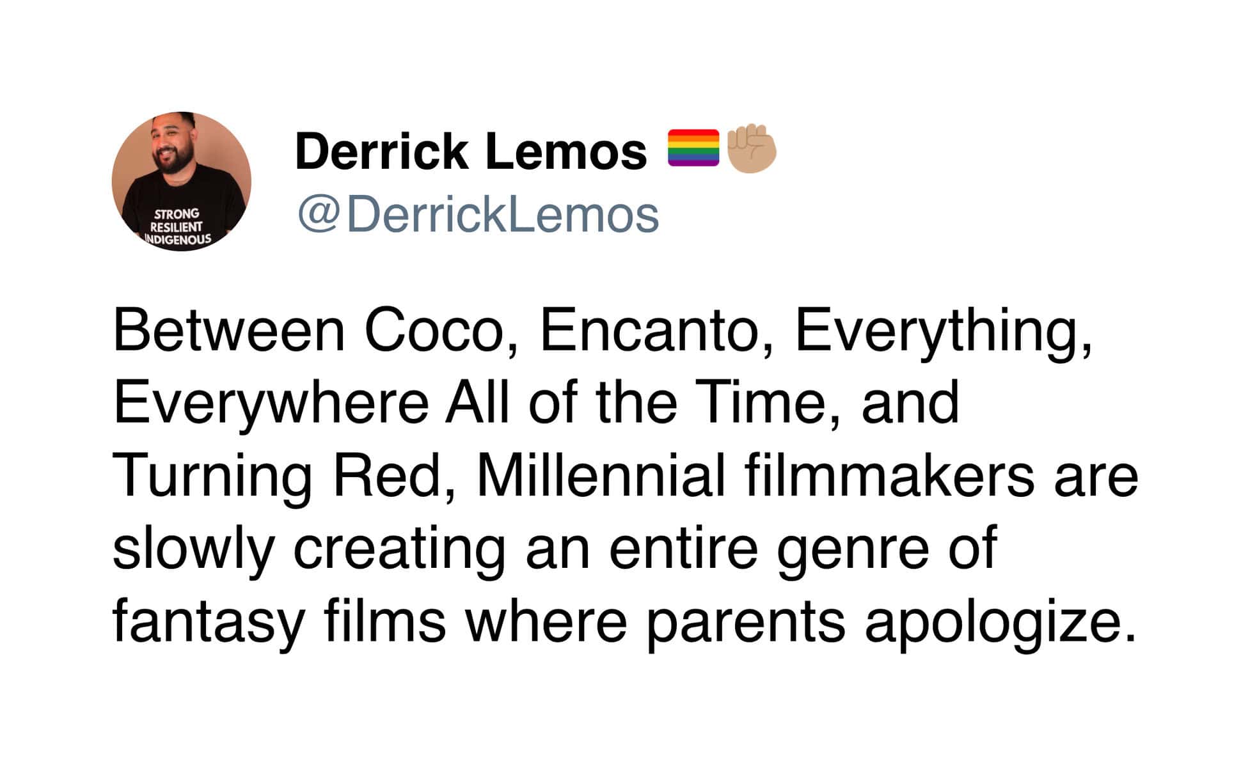Screen dimensions: 1257x768
Task: Click the shirt text in the avatar
Action: pyautogui.click(x=177, y=226)
